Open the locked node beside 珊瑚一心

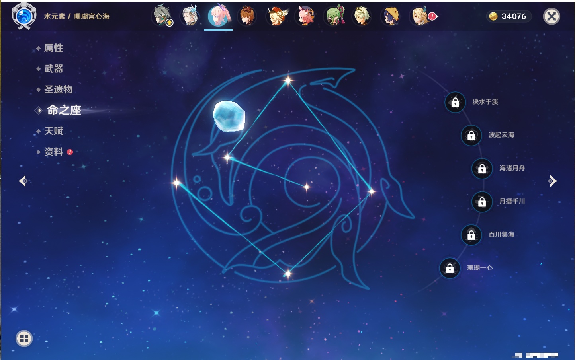(x=450, y=268)
